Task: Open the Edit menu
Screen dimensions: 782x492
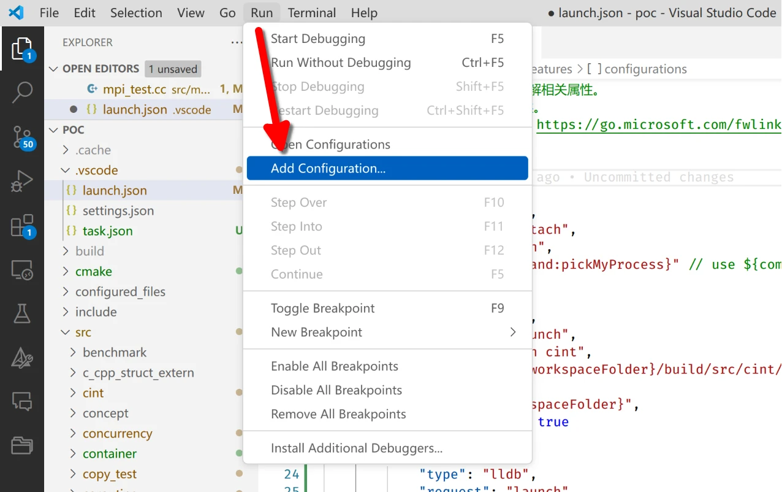Action: click(x=85, y=12)
